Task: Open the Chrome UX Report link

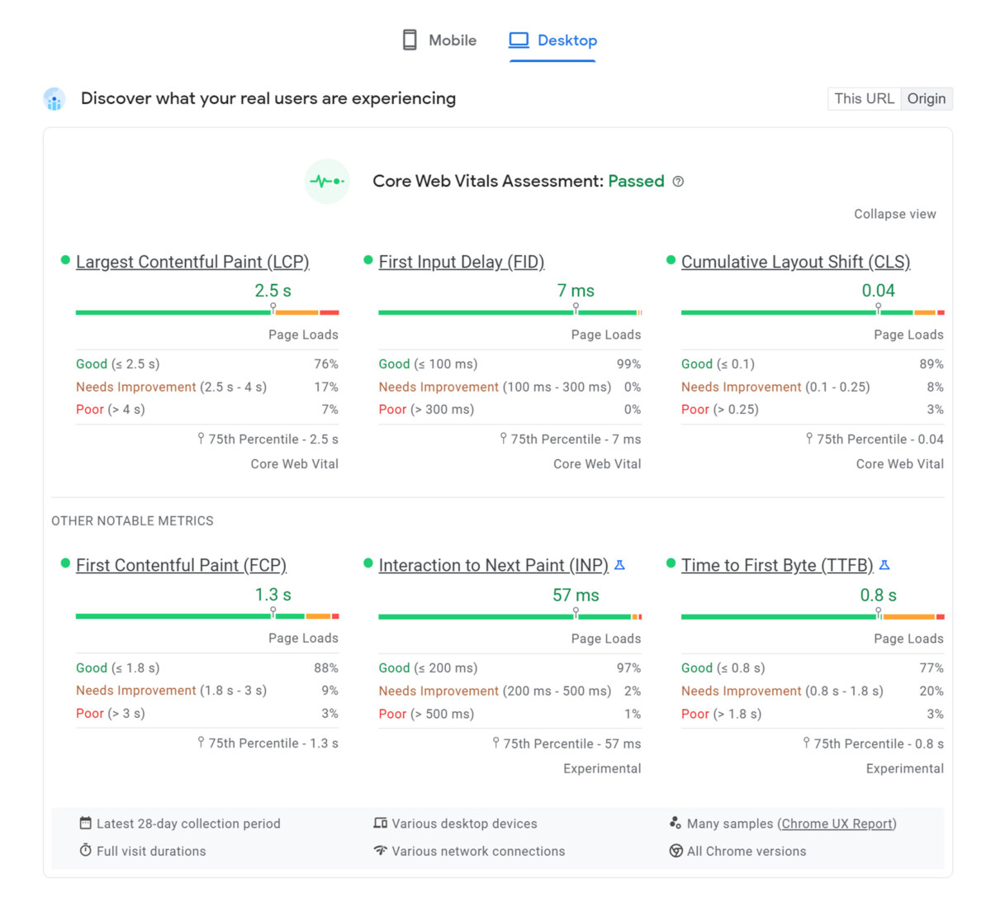Action: [837, 823]
